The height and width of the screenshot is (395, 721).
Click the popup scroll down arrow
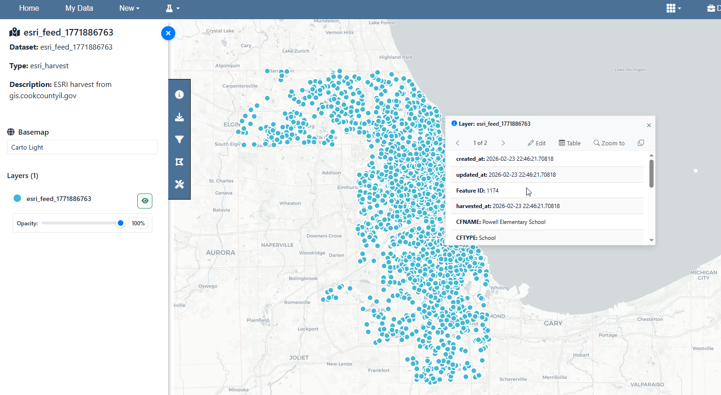coord(651,240)
